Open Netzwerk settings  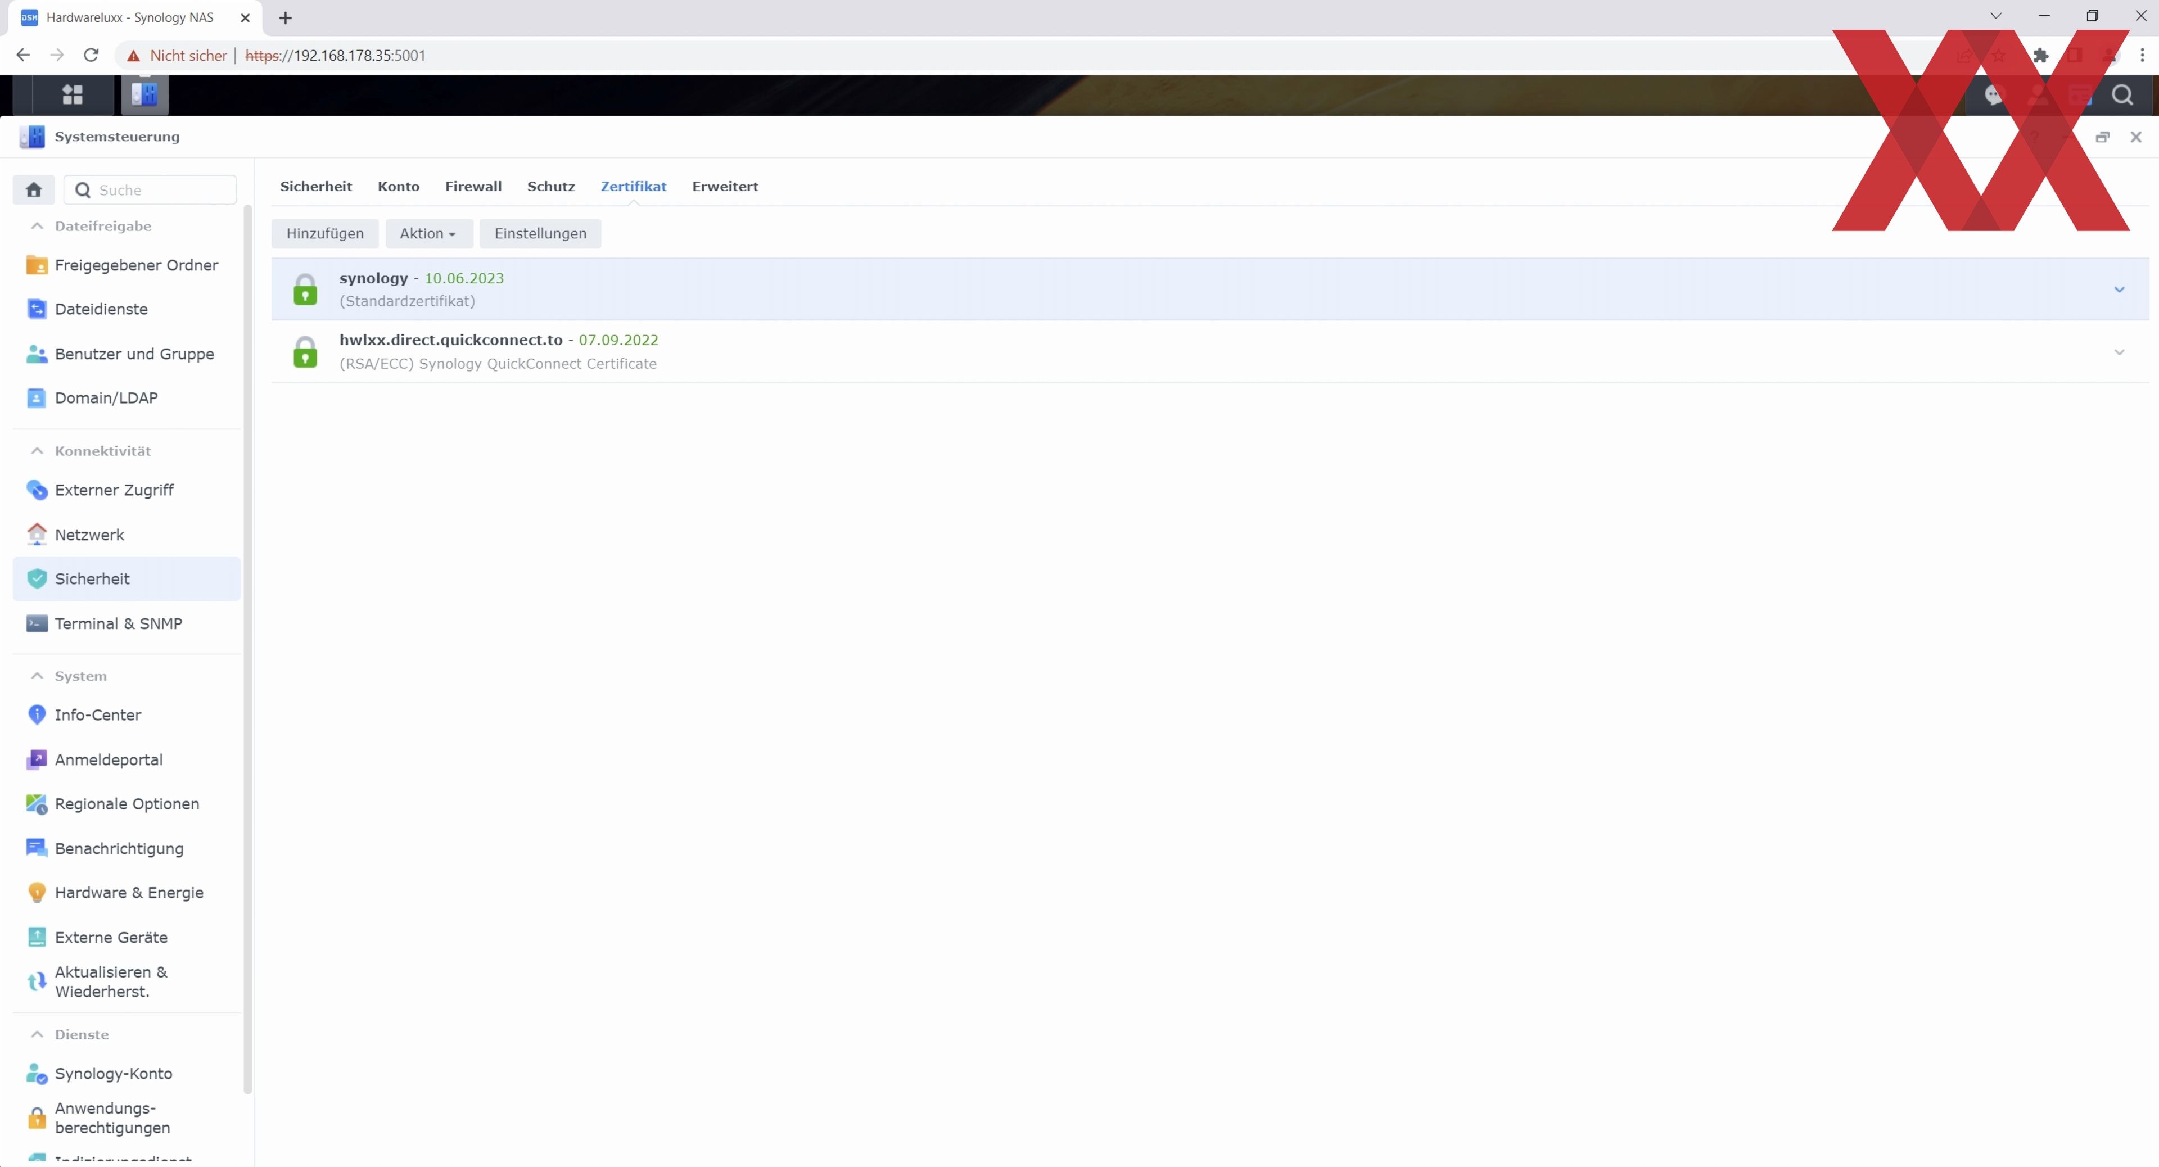(x=127, y=535)
